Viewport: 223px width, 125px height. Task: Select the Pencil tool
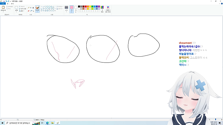pyautogui.click(x=28, y=8)
